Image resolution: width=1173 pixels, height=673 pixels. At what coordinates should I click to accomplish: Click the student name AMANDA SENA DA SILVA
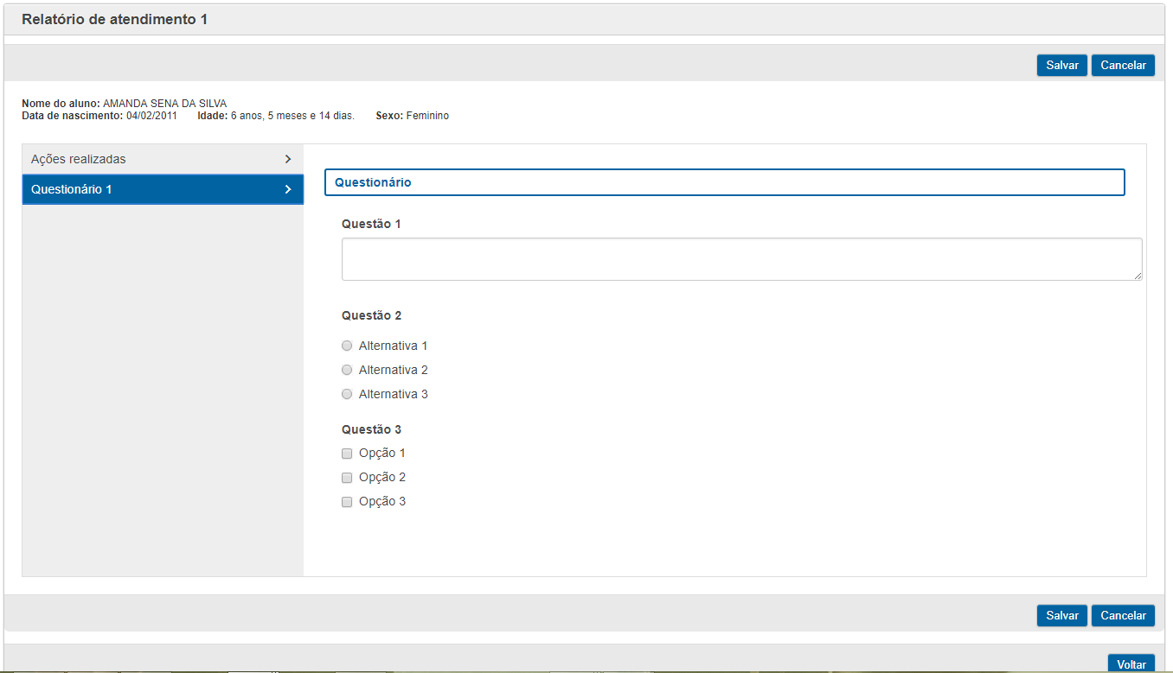tap(164, 104)
